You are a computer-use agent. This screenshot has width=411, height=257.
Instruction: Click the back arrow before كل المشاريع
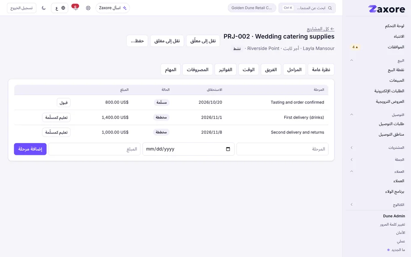pos(332,29)
